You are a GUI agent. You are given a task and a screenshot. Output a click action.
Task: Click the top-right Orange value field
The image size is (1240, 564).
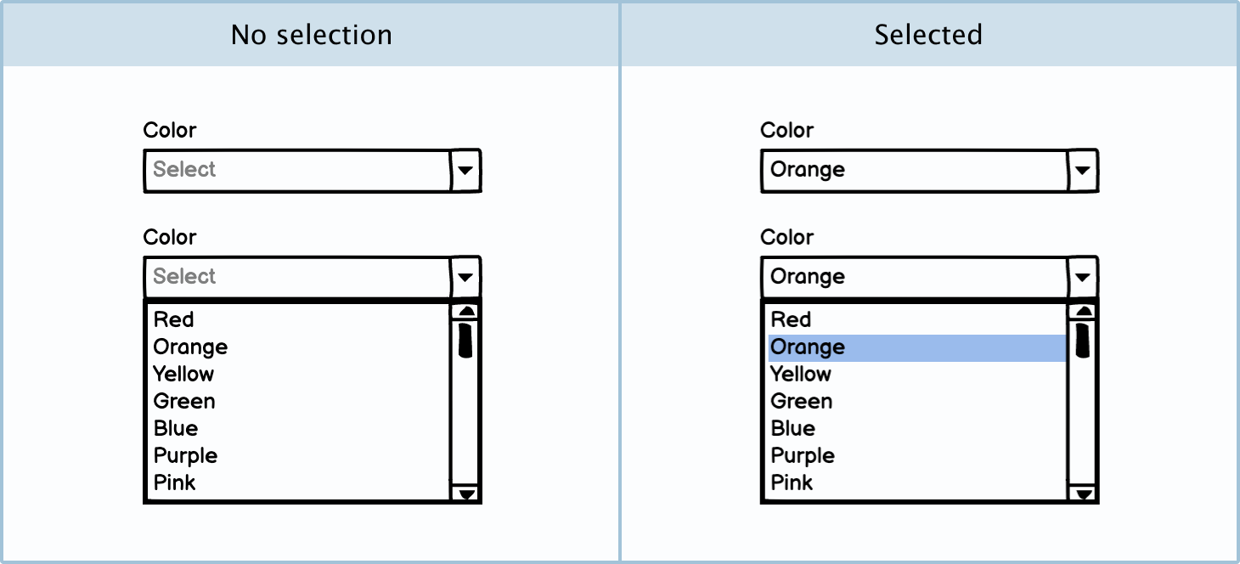click(x=913, y=171)
